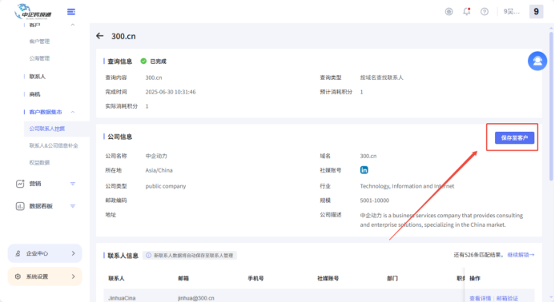Click the contact name JinhuaCina
555x302 pixels.
pyautogui.click(x=122, y=299)
